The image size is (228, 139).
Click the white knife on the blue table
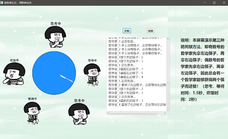click(67, 78)
